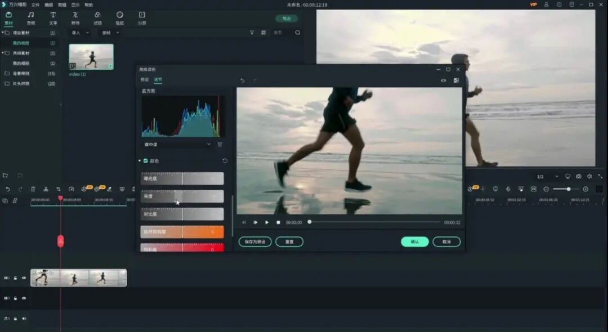
Task: Click the green 确认 confirm button
Action: (415, 242)
